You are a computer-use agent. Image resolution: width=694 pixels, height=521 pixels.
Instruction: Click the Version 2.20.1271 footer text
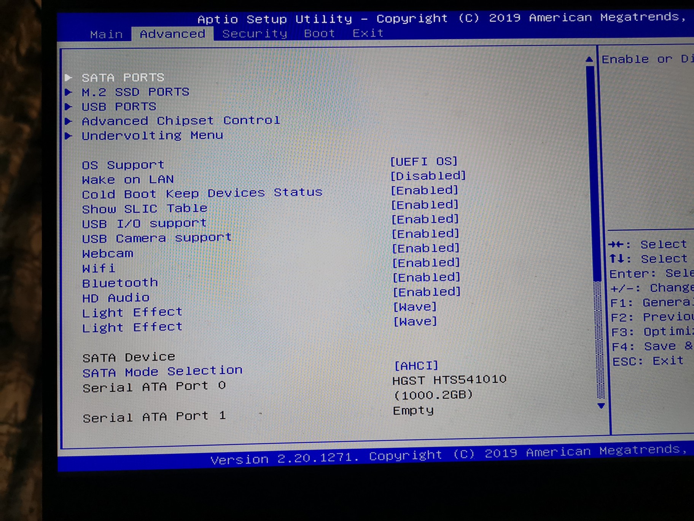(285, 459)
